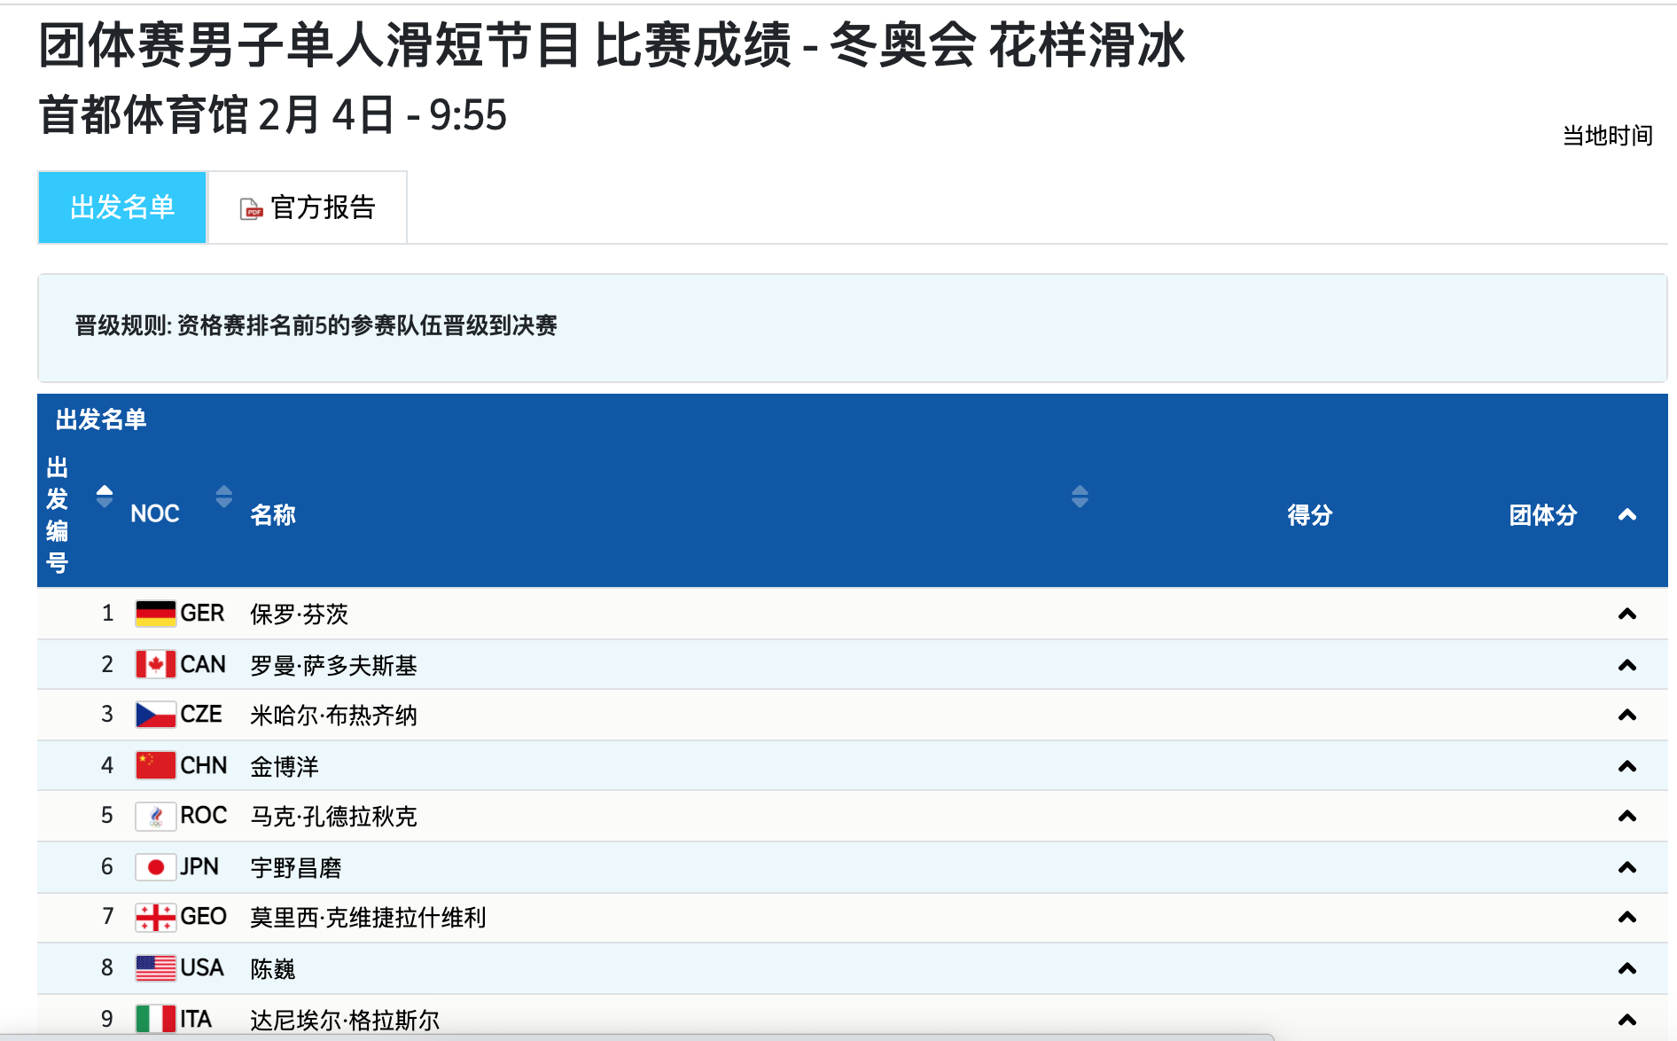The width and height of the screenshot is (1677, 1041).
Task: Click the 首都体育馆 2月4日 venue line
Action: tap(273, 115)
